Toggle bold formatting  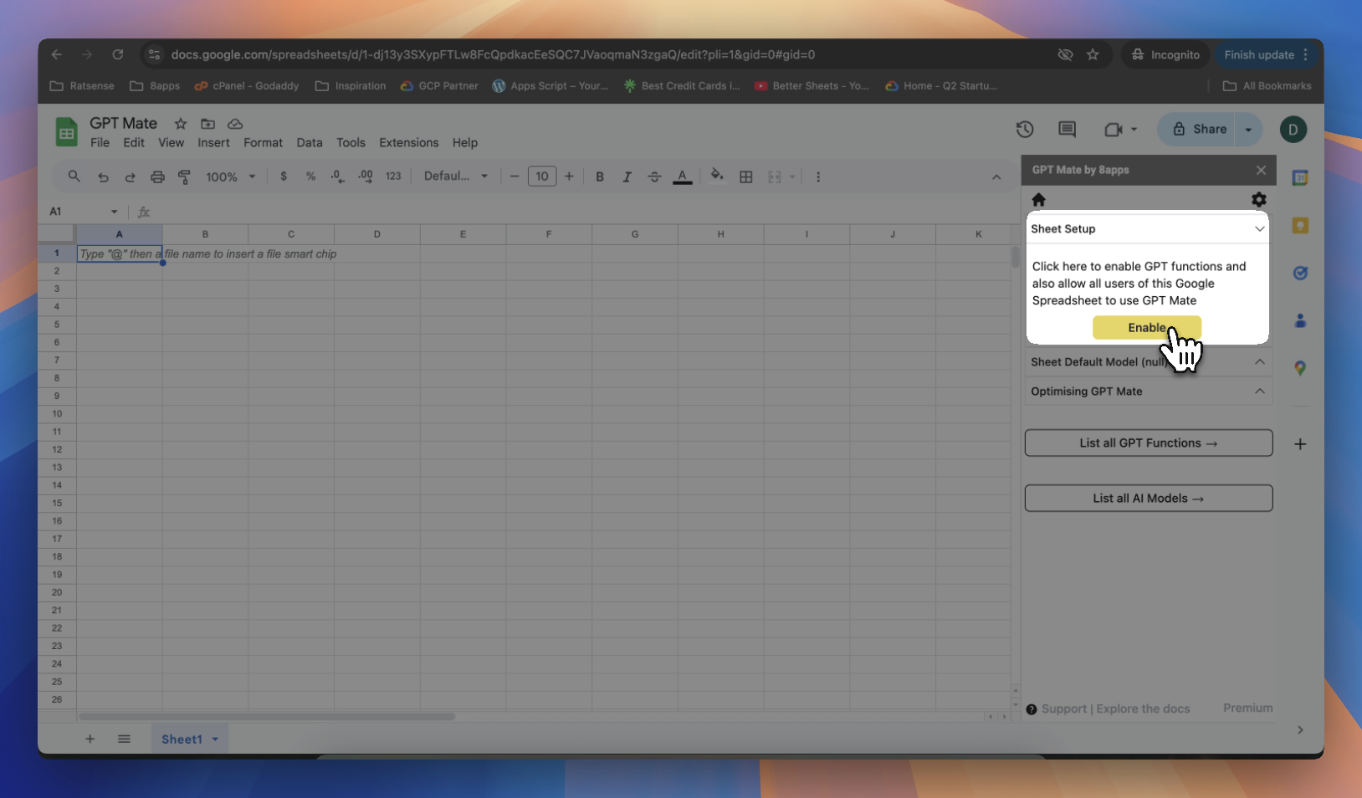[x=600, y=176]
